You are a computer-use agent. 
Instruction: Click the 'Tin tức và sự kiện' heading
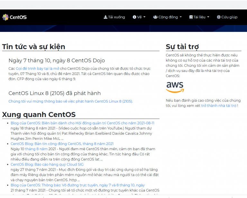(33, 47)
